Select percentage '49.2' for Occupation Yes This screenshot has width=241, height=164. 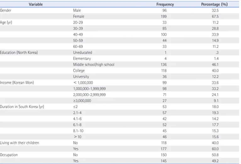(215, 161)
